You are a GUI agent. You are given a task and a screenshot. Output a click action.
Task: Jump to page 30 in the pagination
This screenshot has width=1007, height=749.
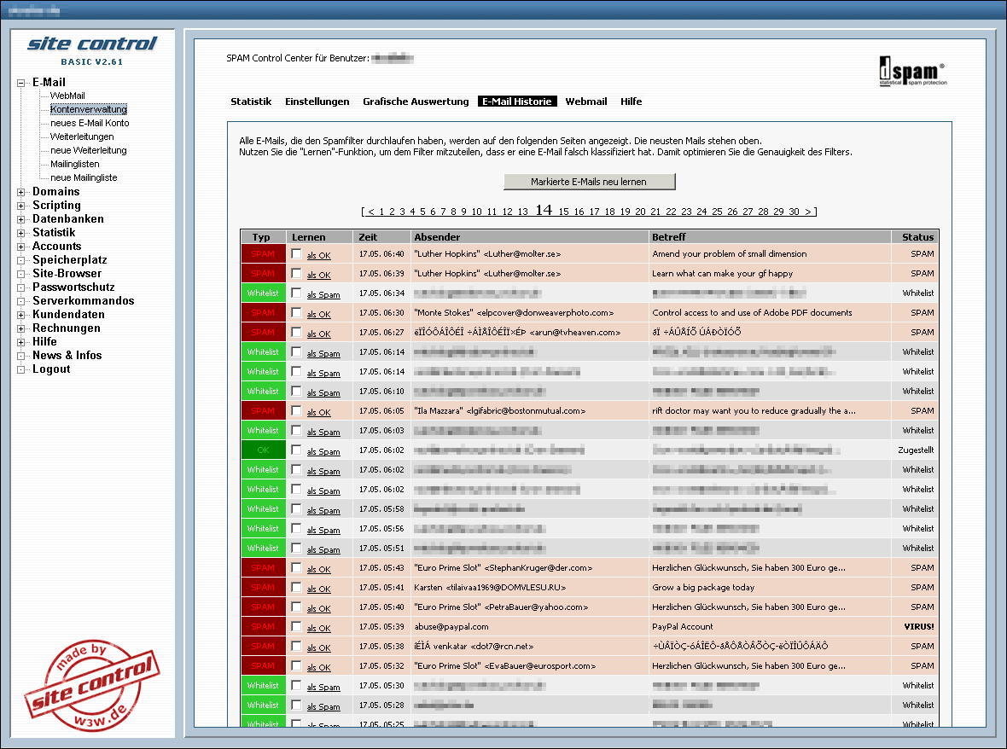click(795, 212)
